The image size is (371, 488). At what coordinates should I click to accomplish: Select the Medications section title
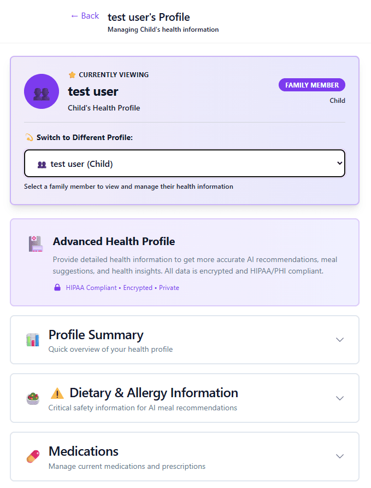pos(83,451)
